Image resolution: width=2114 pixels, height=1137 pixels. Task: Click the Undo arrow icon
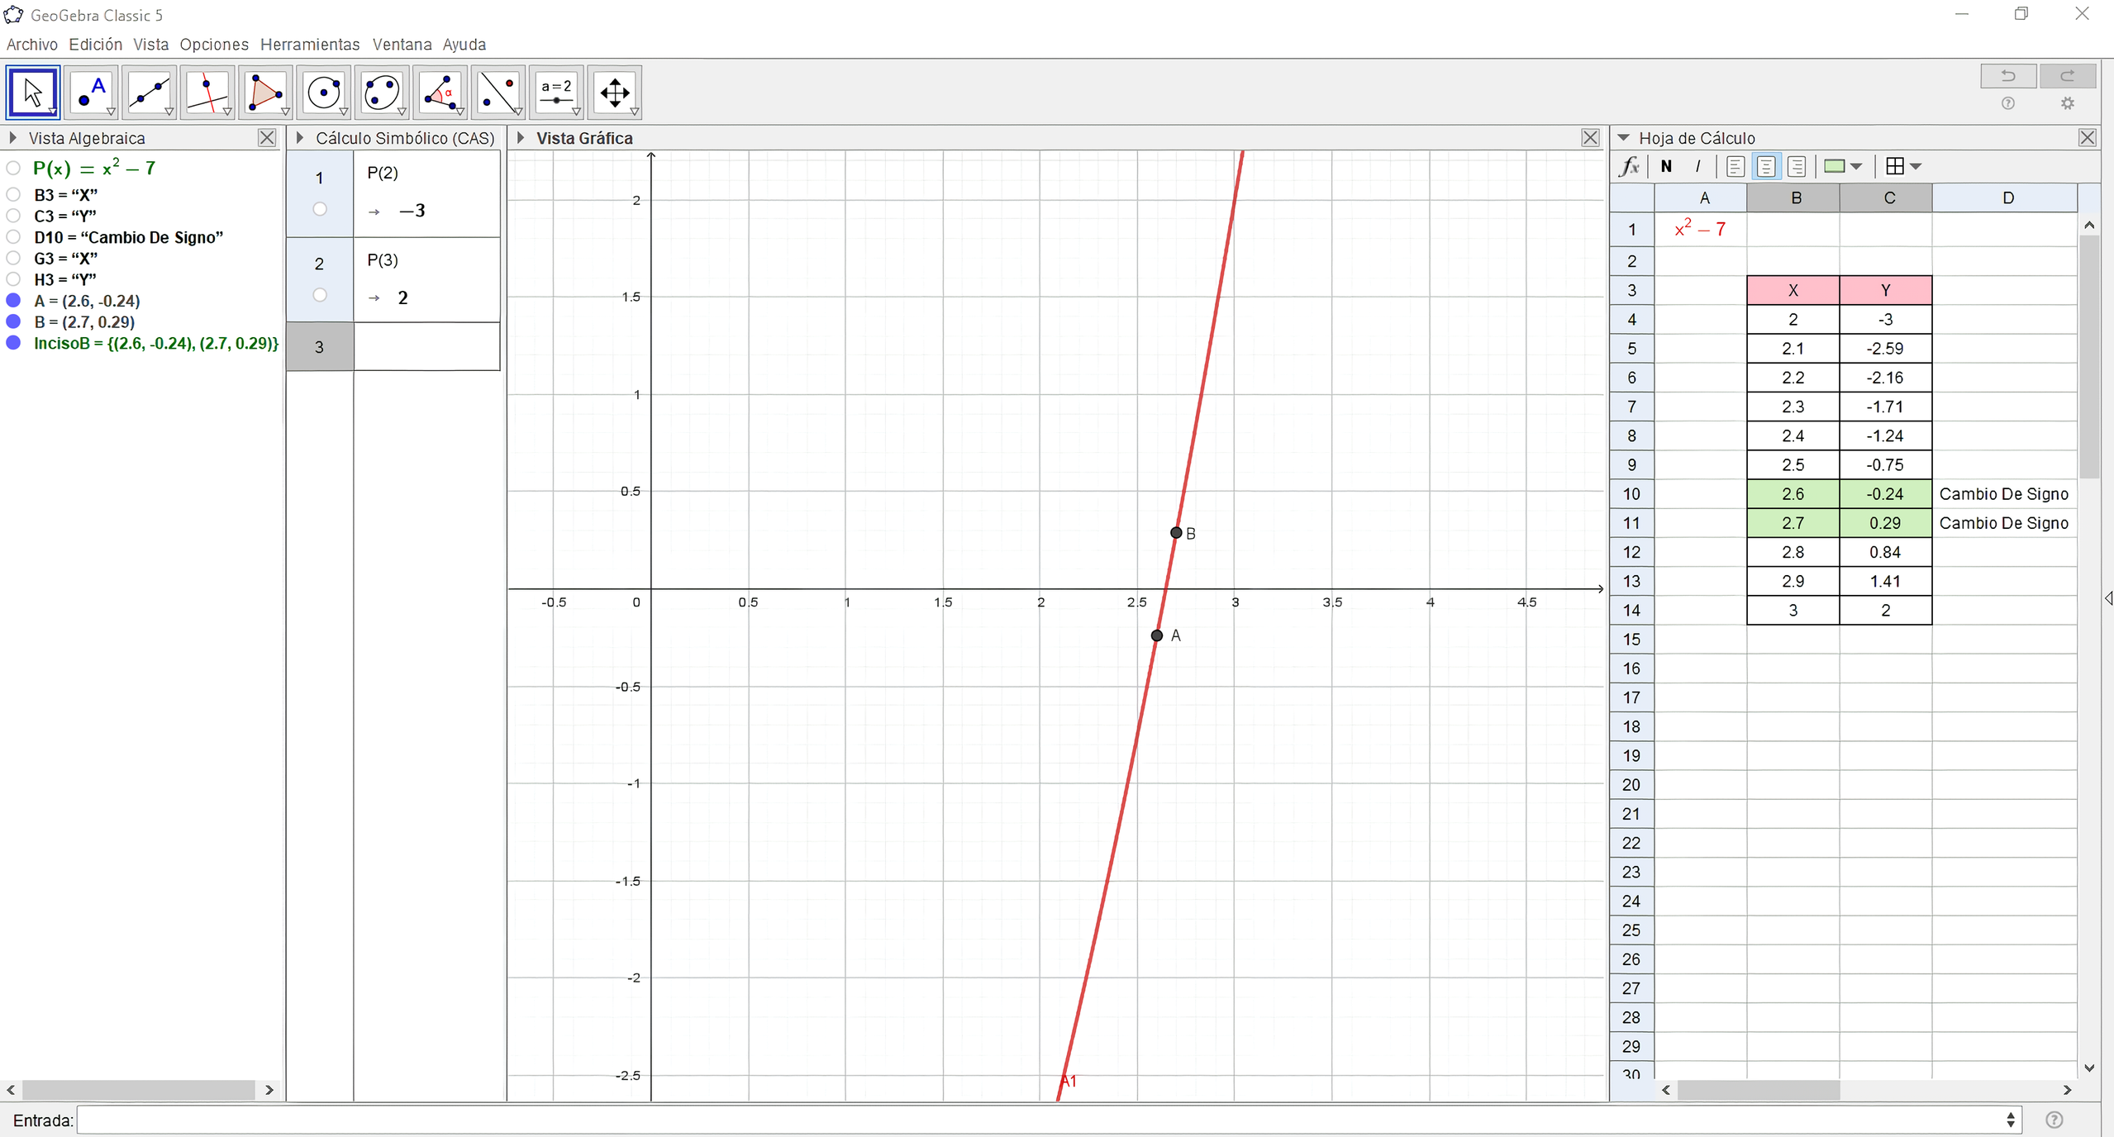pos(2008,76)
